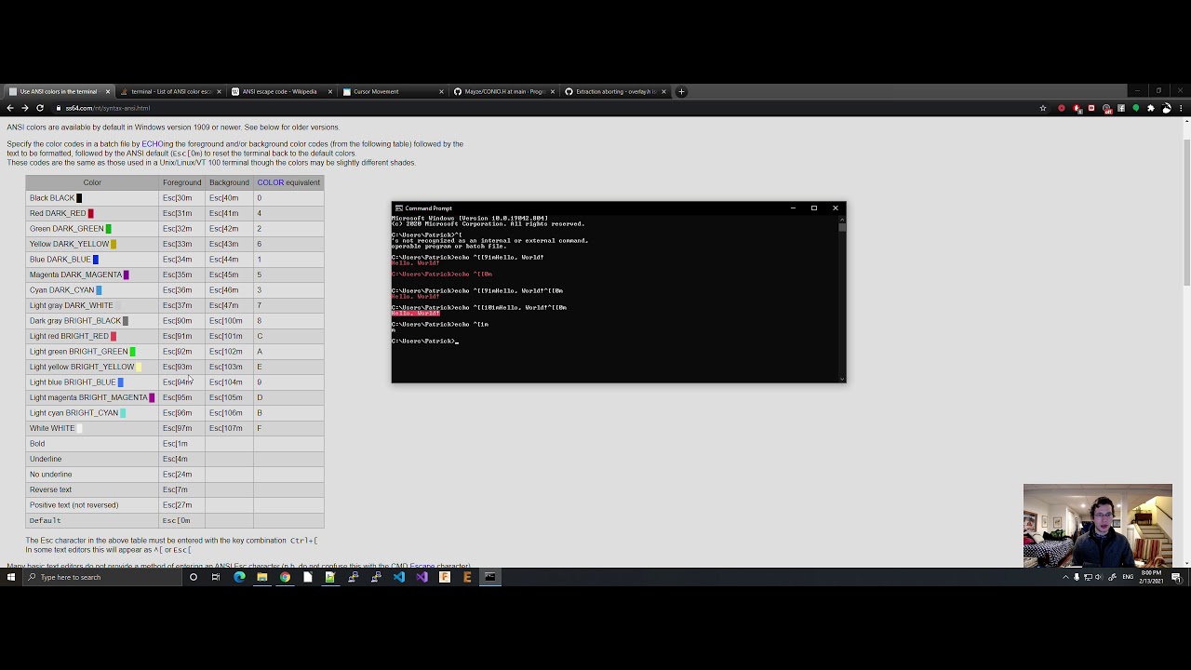Open the Extensions puzzle-piece menu
Viewport: 1191px width, 670px height.
point(1151,108)
